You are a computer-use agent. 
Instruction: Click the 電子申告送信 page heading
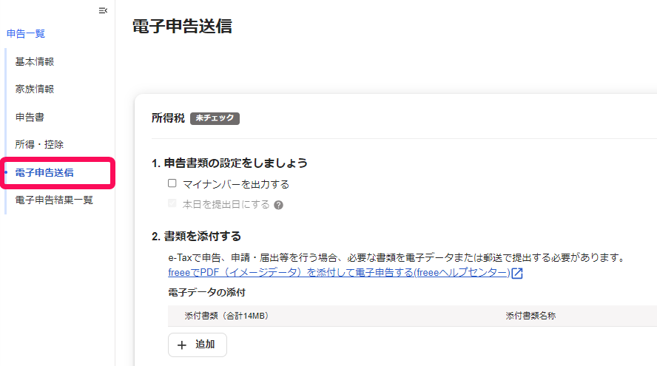[182, 27]
